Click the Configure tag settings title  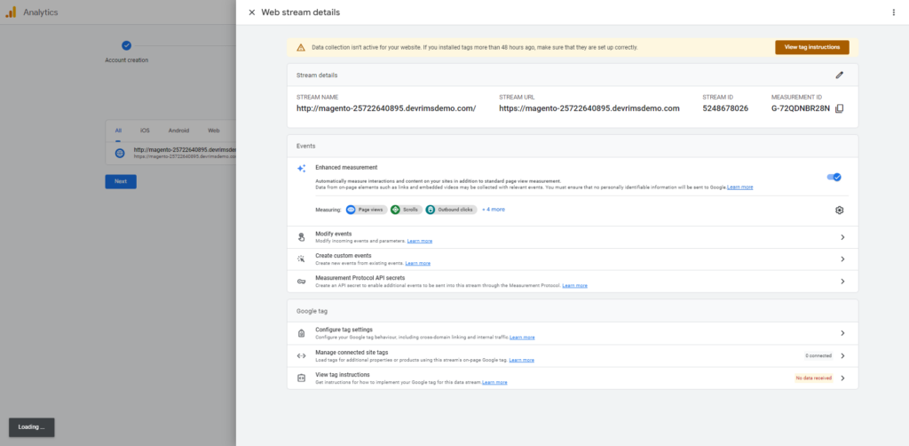344,330
